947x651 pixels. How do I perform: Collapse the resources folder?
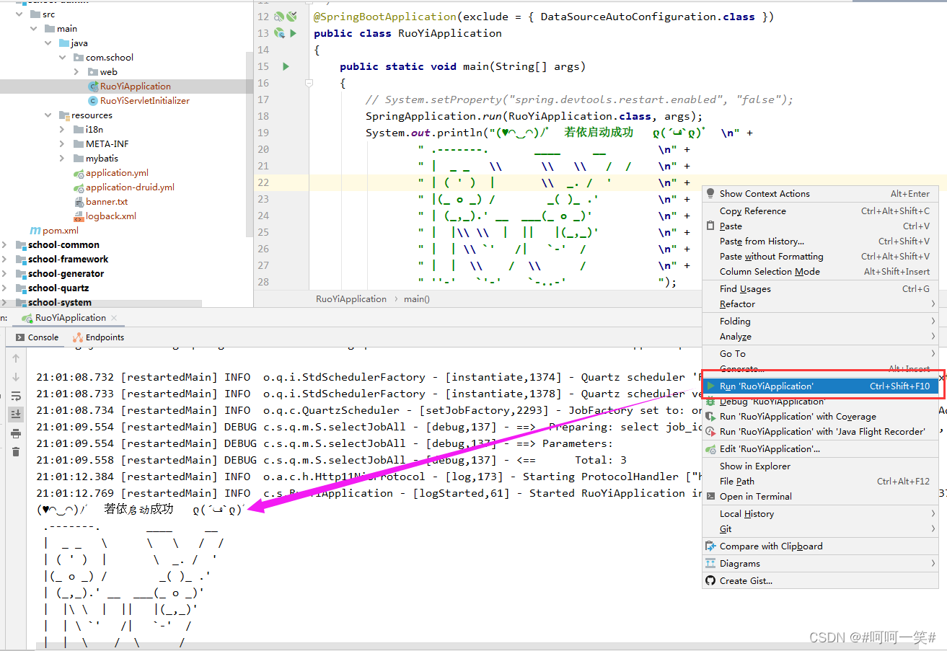(48, 115)
